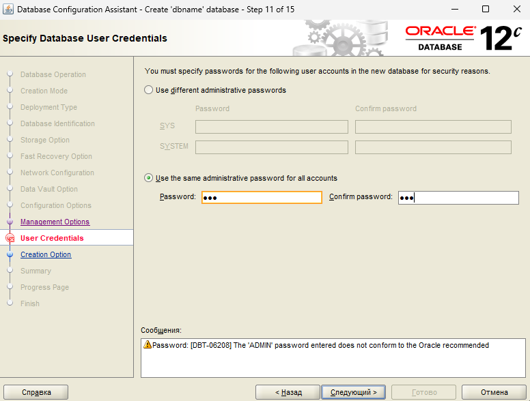Viewport: 530px width, 401px height.
Task: Click the SYS password field
Action: (272, 127)
